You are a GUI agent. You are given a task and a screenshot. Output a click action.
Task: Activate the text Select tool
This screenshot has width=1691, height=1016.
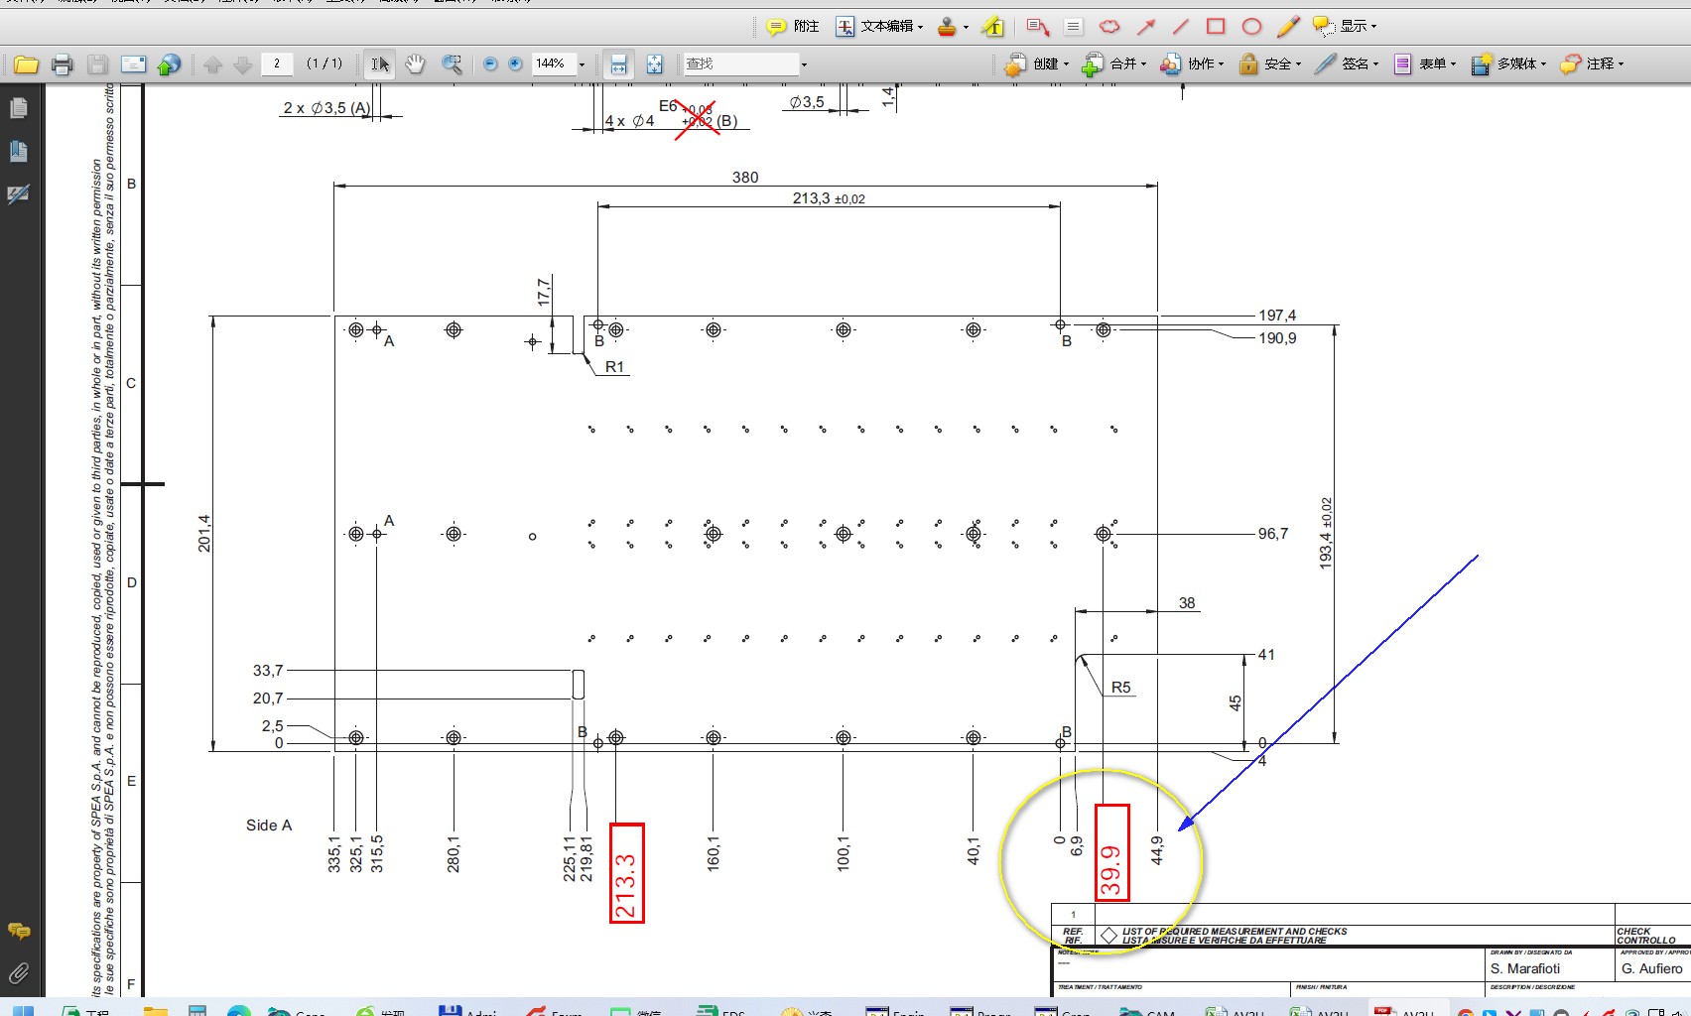point(379,64)
